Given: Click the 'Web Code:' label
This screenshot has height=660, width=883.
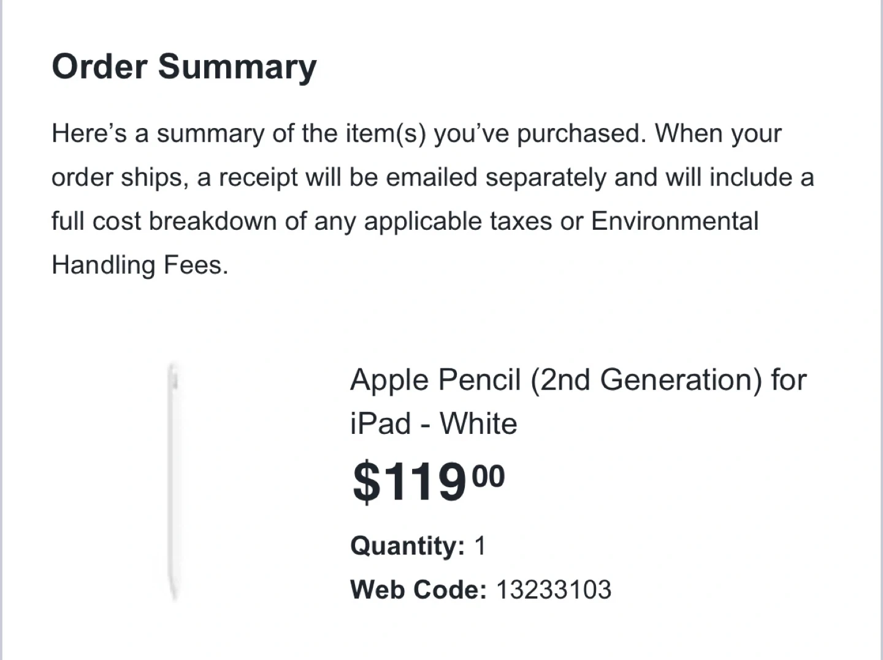Looking at the screenshot, I should (x=418, y=590).
